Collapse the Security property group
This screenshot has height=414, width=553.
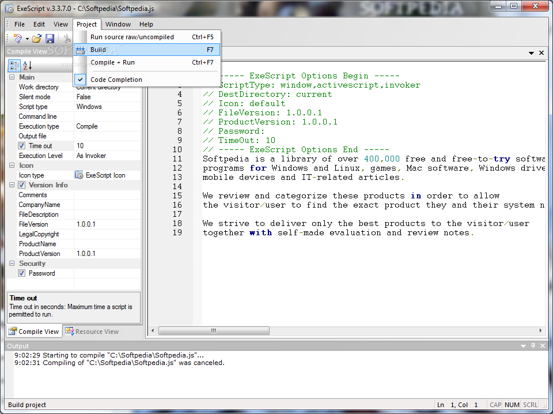[12, 264]
